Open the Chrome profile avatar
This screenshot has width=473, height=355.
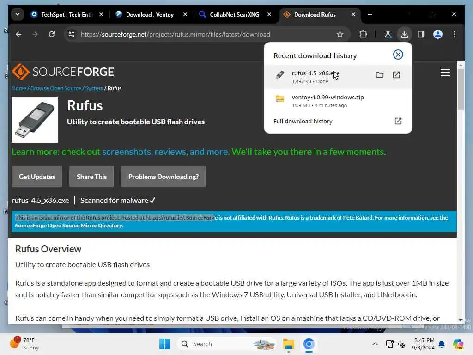438,34
